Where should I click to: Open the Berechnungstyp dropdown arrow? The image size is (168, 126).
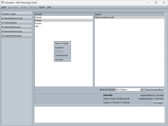[x=142, y=90]
